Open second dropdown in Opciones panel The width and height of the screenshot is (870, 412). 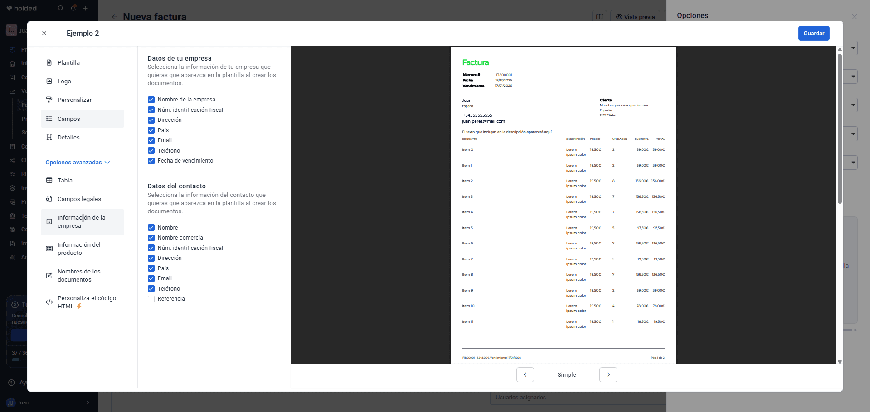click(x=853, y=77)
